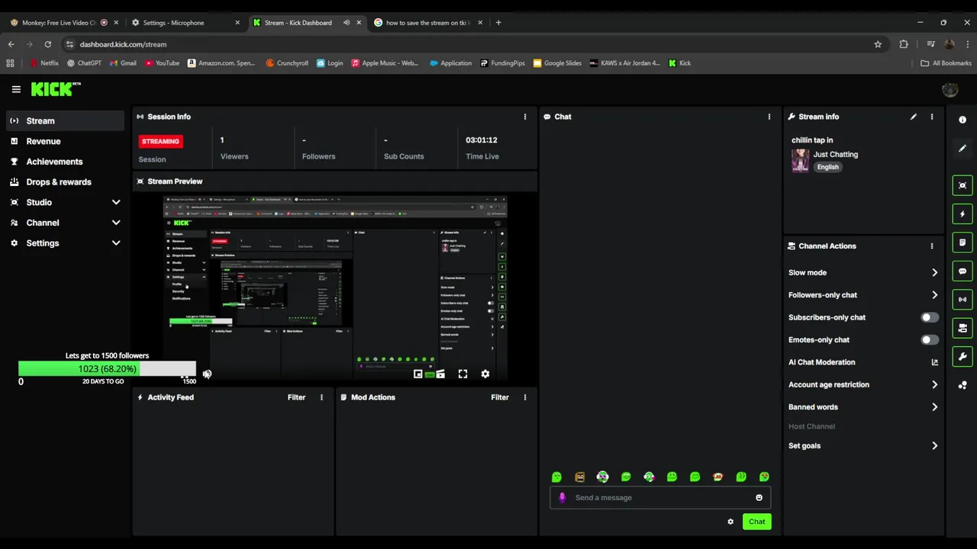This screenshot has height=549, width=977.
Task: Click the purple microphone icon in message box
Action: coord(563,498)
